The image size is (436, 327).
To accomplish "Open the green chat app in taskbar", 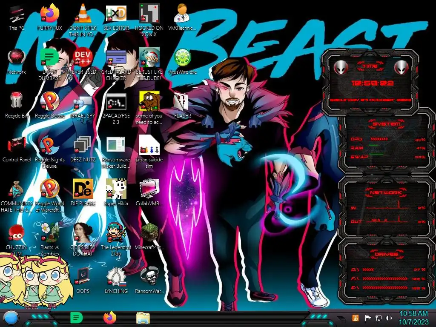I will click(x=76, y=318).
